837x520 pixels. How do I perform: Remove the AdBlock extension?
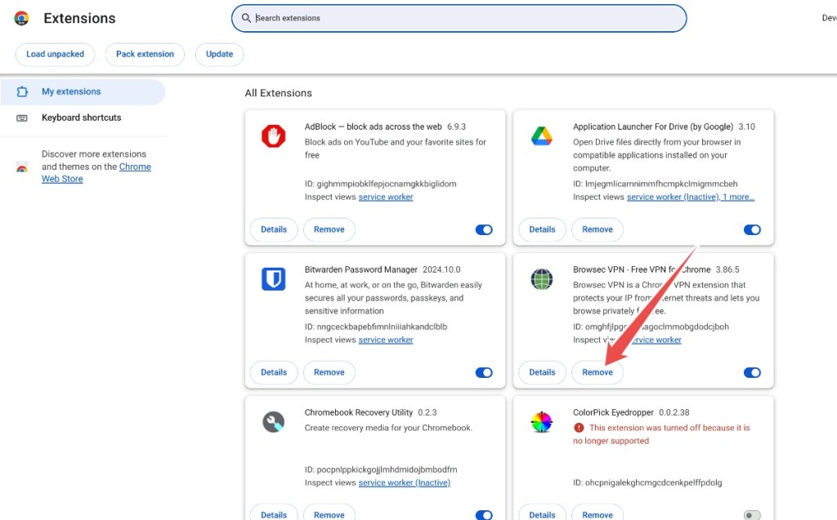pyautogui.click(x=329, y=230)
